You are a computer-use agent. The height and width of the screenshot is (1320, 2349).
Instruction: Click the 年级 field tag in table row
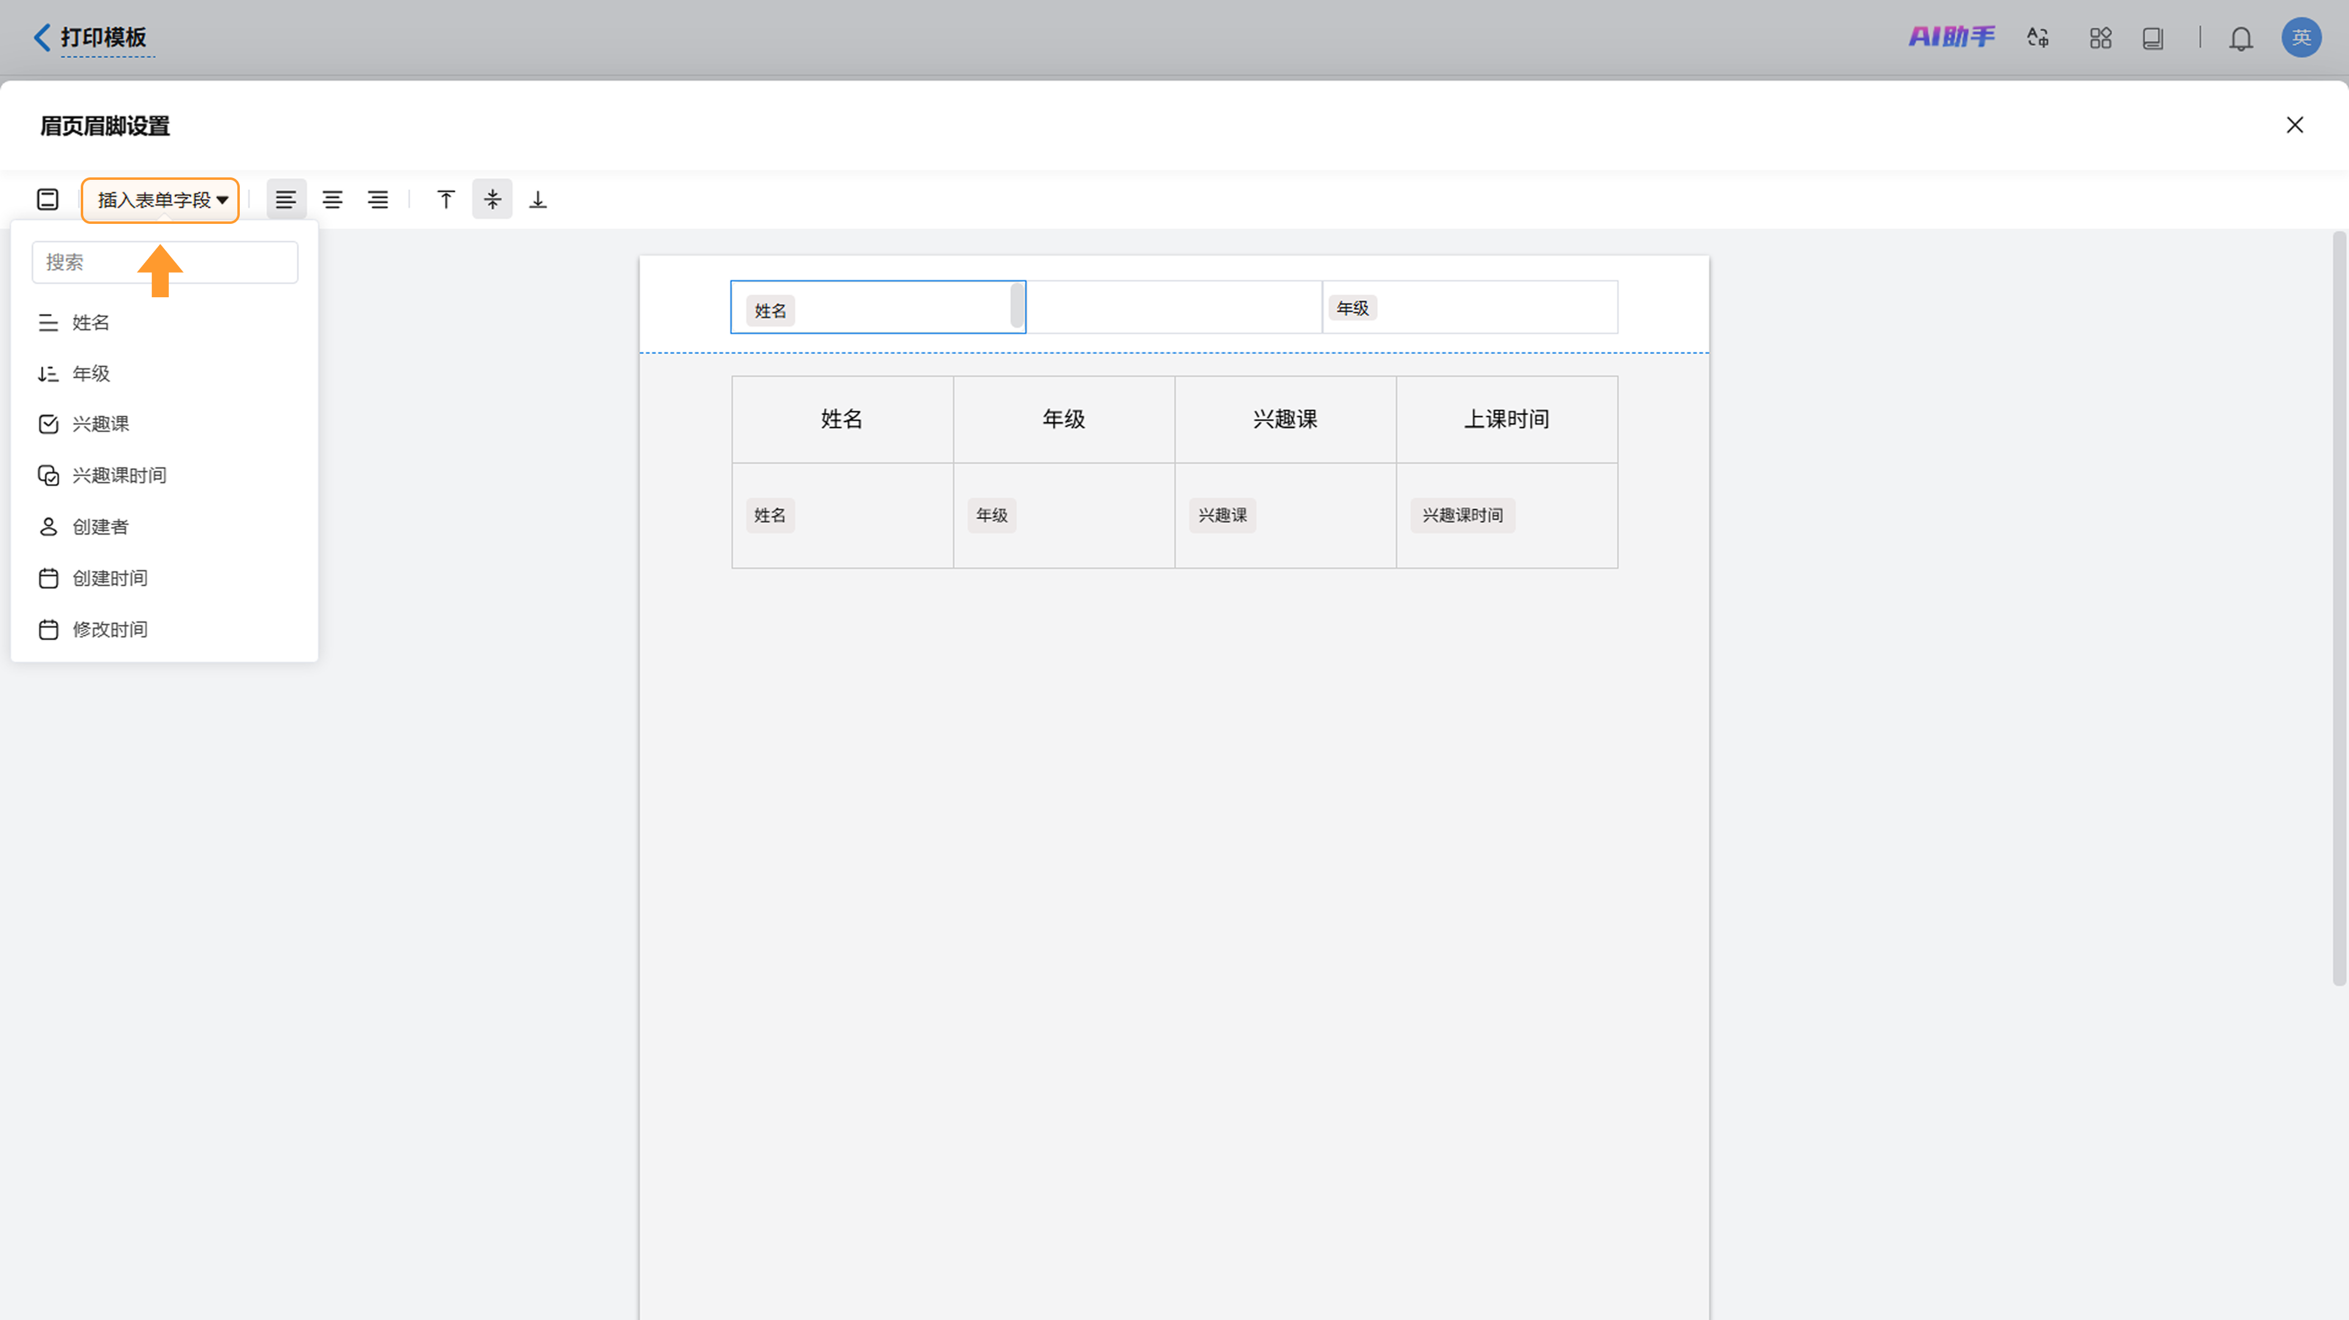click(992, 516)
